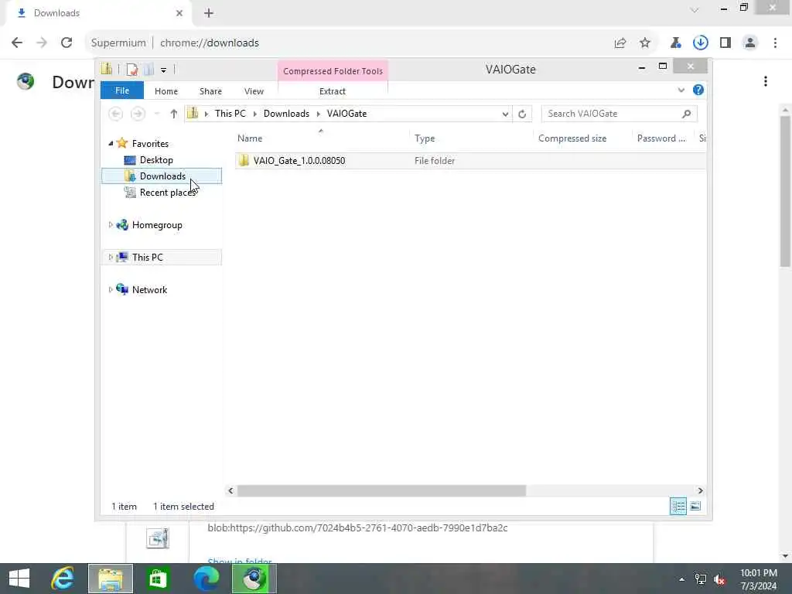The height and width of the screenshot is (594, 792).
Task: Open the File ribbon tab
Action: pos(121,91)
